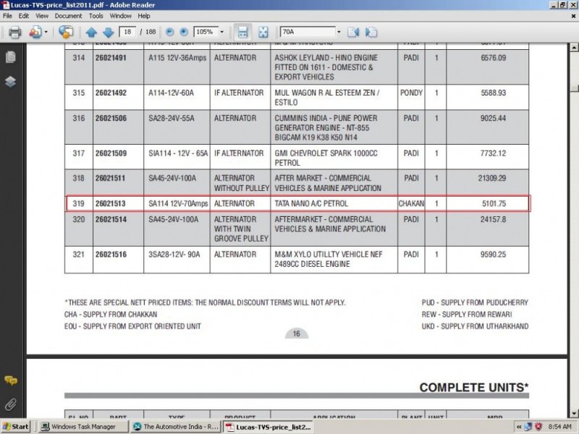Click Lucas-TVS-price_list taskbar button
The width and height of the screenshot is (579, 434).
click(269, 427)
